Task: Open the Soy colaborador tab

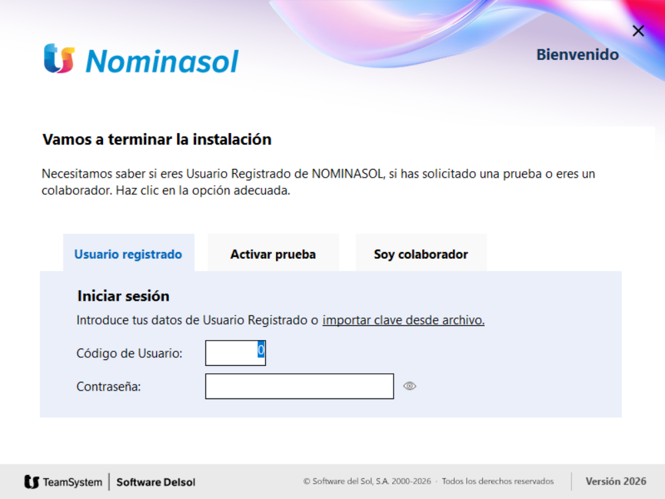Action: tap(421, 253)
